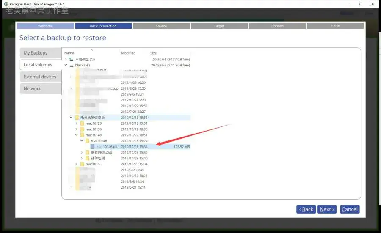Click the 硬件检测 folder icon
The height and width of the screenshot is (233, 381).
[88, 158]
